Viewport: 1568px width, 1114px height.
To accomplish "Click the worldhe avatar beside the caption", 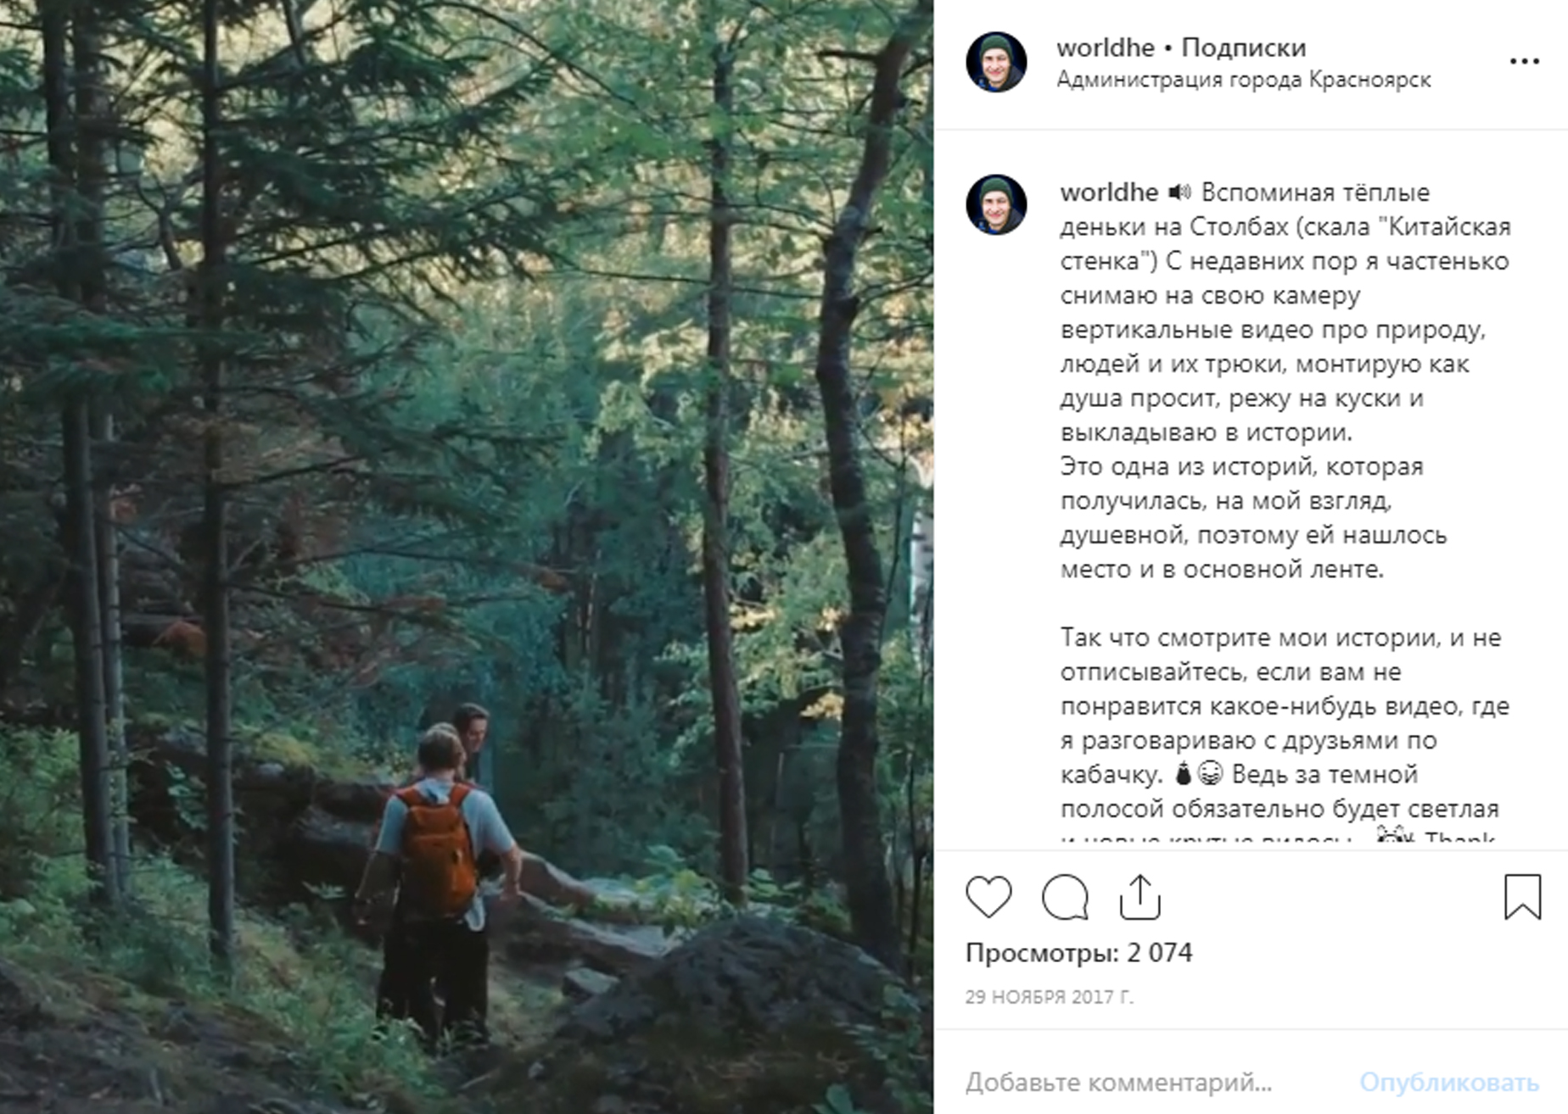I will coord(996,204).
